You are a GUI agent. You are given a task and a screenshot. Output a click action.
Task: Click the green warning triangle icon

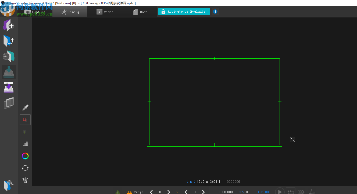pos(118,192)
